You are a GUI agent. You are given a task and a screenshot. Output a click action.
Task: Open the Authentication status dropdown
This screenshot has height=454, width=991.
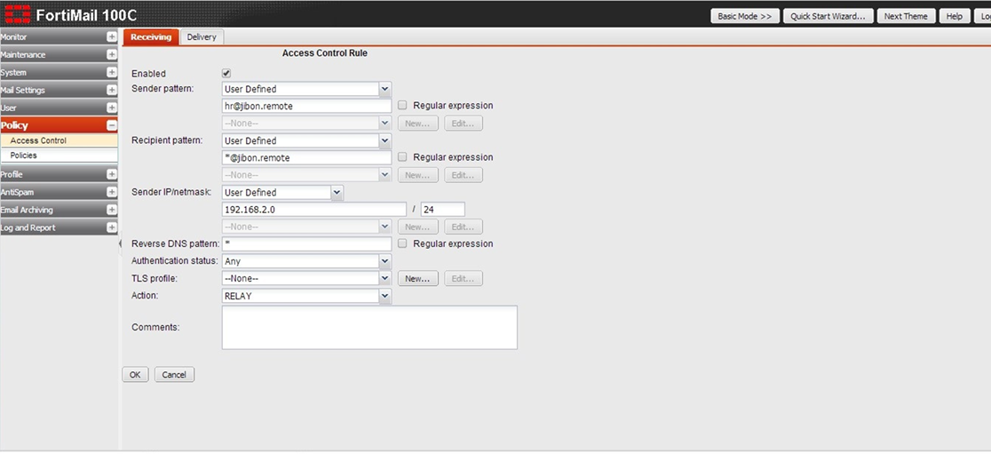306,261
